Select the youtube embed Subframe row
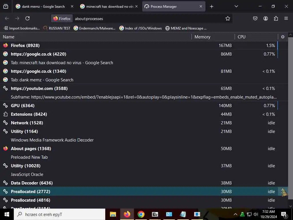 (144, 97)
